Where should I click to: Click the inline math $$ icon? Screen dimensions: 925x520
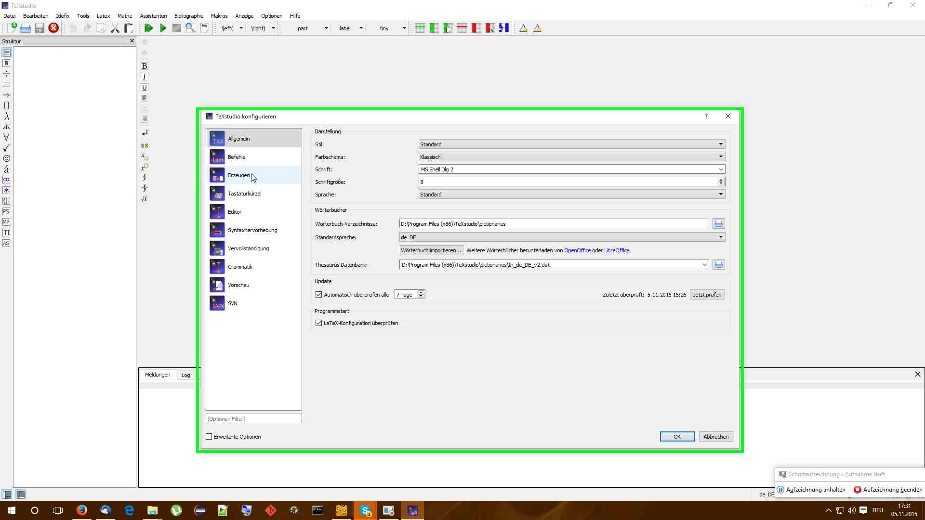[144, 145]
